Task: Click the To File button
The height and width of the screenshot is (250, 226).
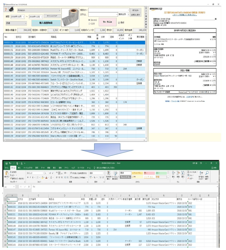Action: (x=107, y=22)
